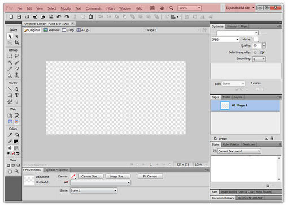Open the COMMON LIBRARY tab
This screenshot has width=288, height=205.
[250, 198]
